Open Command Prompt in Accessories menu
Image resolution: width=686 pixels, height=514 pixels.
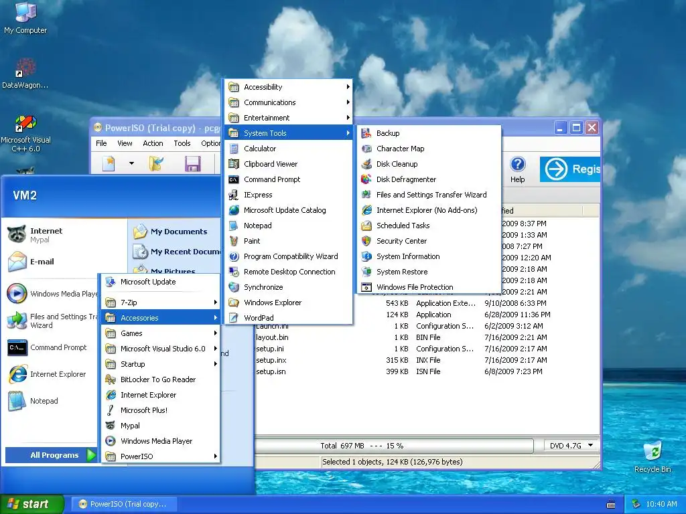click(x=288, y=179)
